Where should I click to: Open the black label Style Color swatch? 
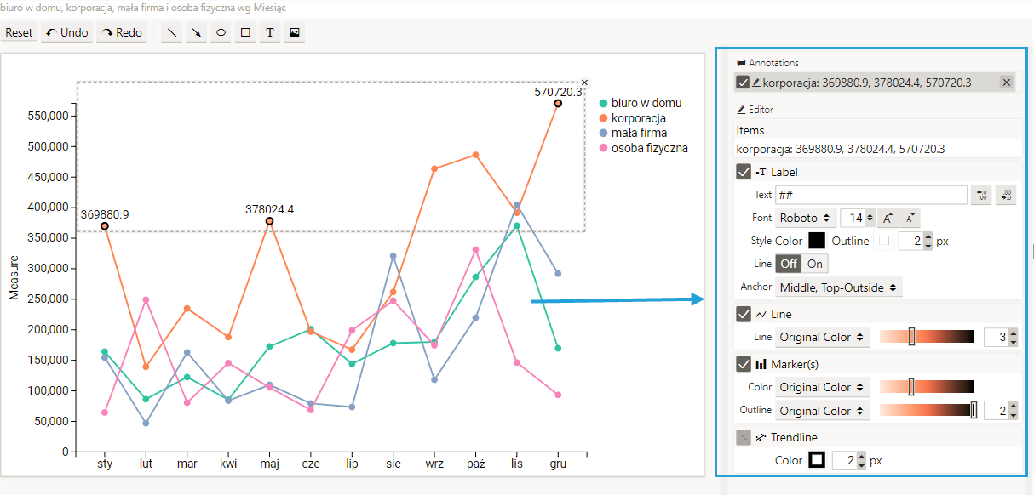click(816, 241)
